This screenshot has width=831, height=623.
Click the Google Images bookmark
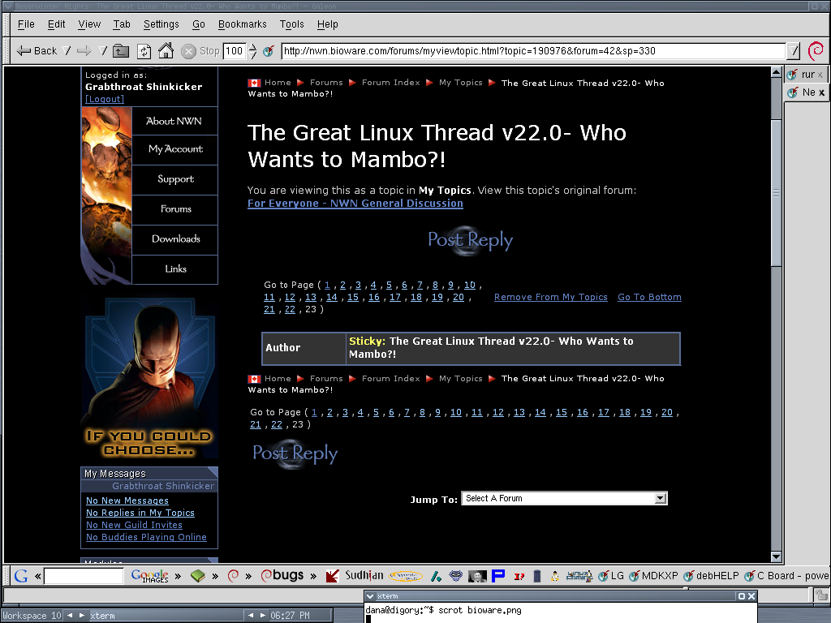pos(150,576)
